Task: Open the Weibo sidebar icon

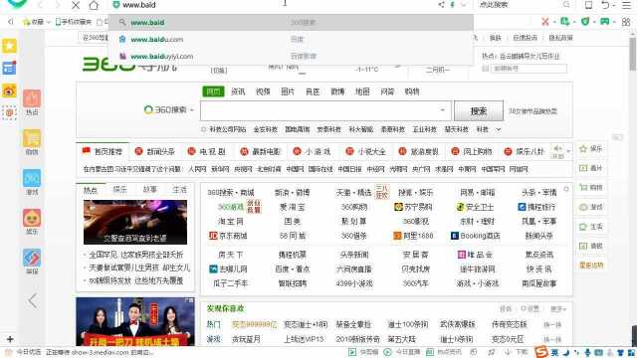Action: pyautogui.click(x=9, y=90)
